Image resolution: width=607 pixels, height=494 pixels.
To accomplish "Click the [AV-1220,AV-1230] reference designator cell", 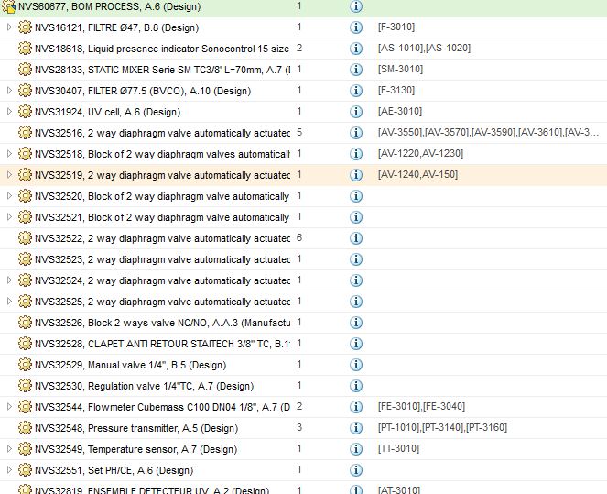I will [x=420, y=153].
